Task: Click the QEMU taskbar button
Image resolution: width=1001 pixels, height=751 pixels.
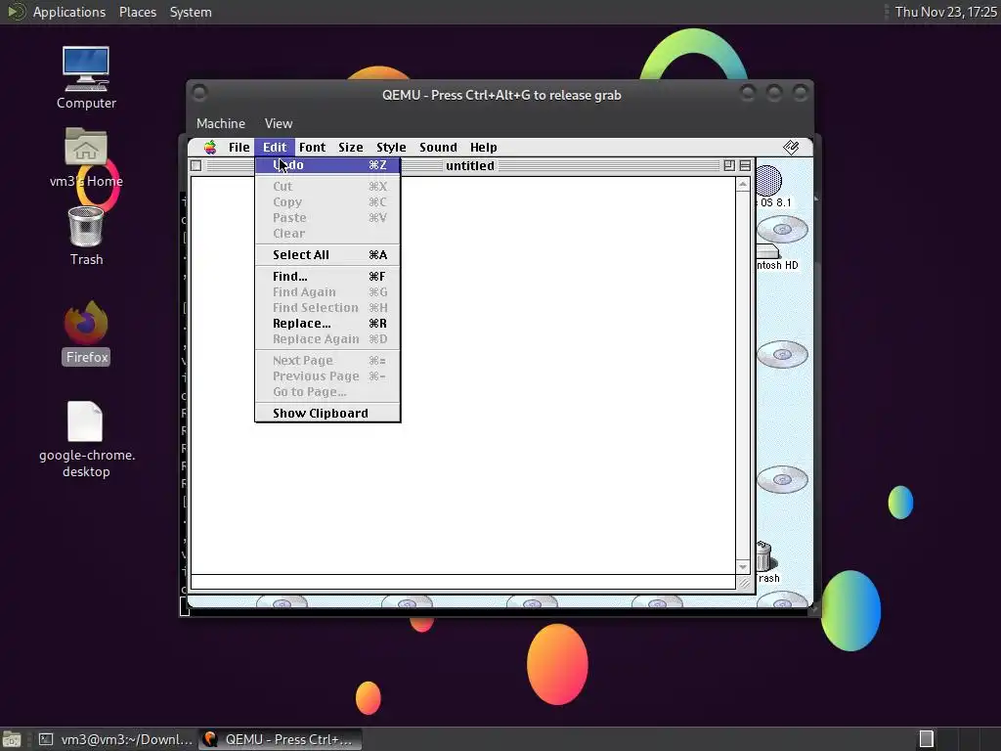Action: tap(280, 739)
